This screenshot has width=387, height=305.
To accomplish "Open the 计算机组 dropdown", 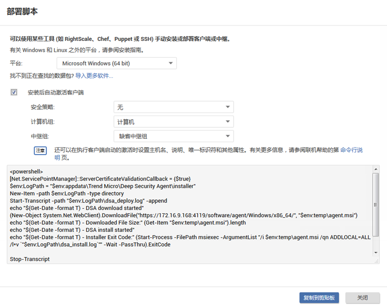I will pyautogui.click(x=173, y=122).
